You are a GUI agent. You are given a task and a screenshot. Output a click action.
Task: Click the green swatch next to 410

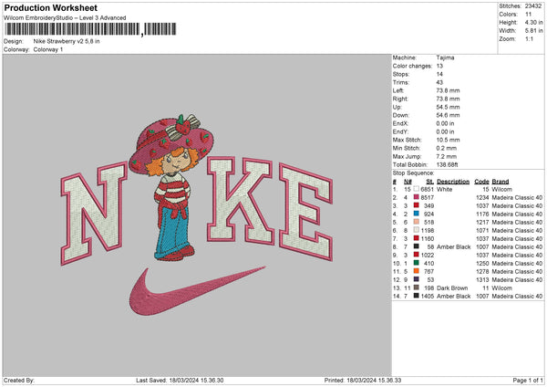coord(417,263)
